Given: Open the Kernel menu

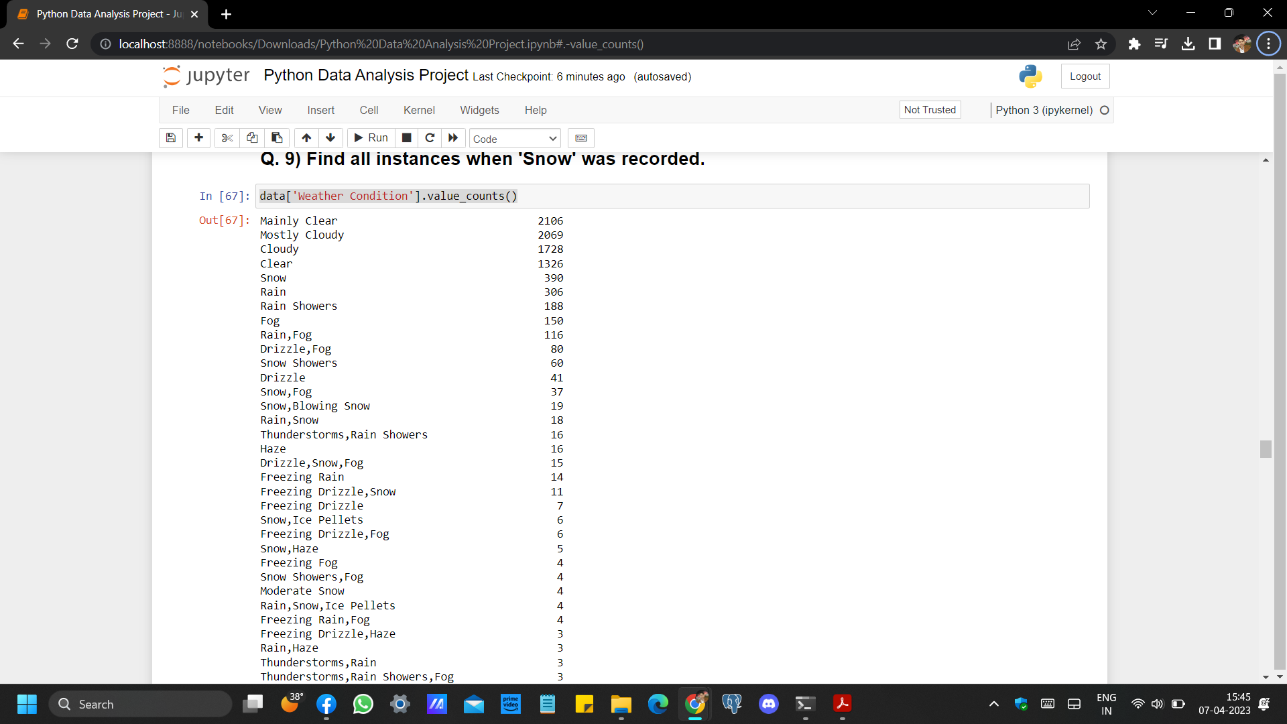Looking at the screenshot, I should 419,110.
